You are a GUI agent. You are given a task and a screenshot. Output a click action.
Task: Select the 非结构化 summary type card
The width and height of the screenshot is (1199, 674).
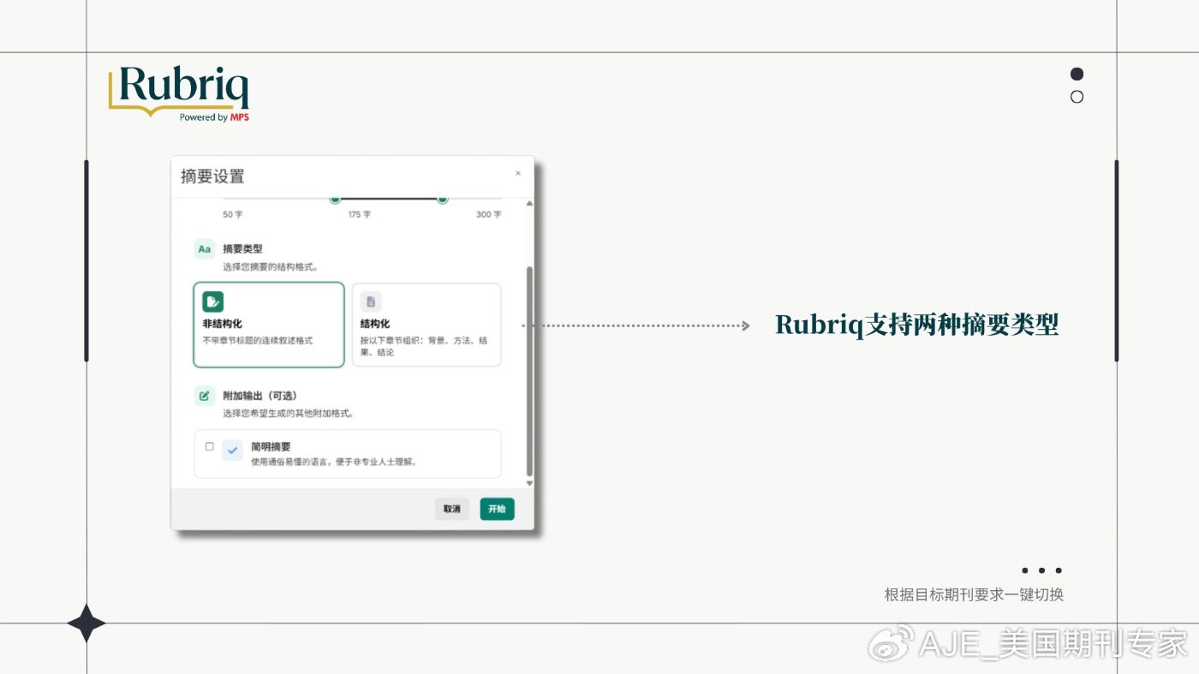point(269,325)
